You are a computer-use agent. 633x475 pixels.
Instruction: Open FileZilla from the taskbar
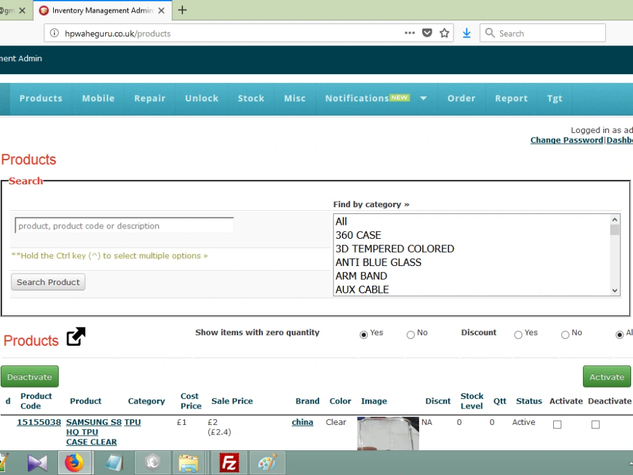pos(229,463)
